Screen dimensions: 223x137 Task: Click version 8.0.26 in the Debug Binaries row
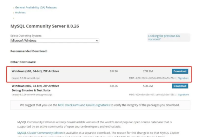pyautogui.click(x=114, y=86)
